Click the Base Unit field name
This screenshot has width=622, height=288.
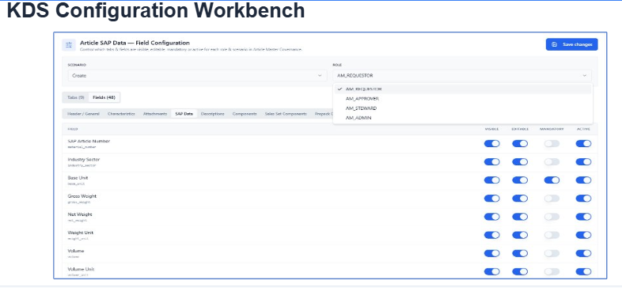coord(78,178)
